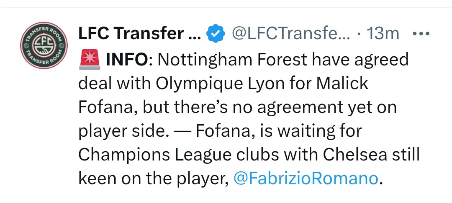452x203 pixels.
Task: Click the bold "INFO" label
Action: [x=127, y=60]
